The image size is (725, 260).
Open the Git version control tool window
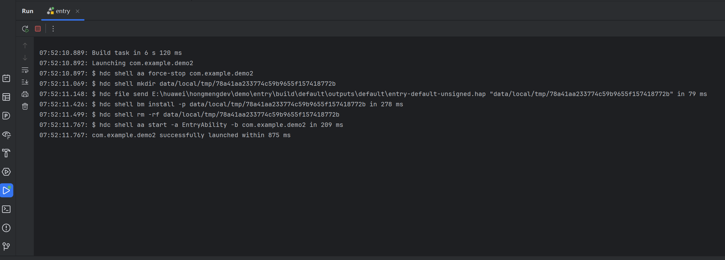point(7,247)
